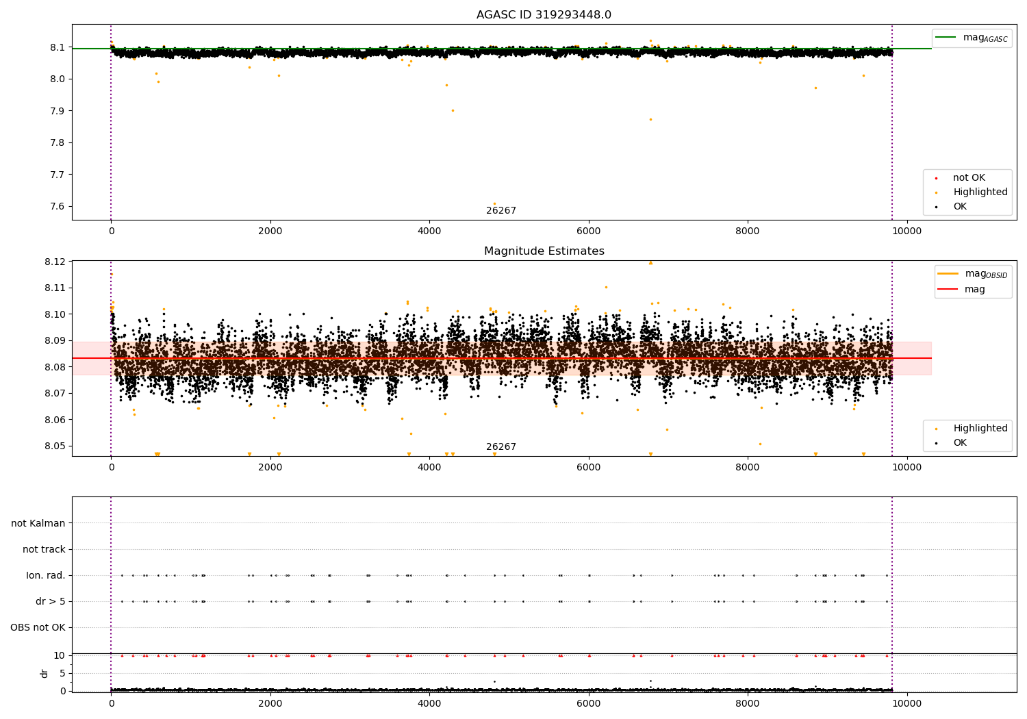
Task: Click the 'not track' axis label
Action: (x=44, y=549)
